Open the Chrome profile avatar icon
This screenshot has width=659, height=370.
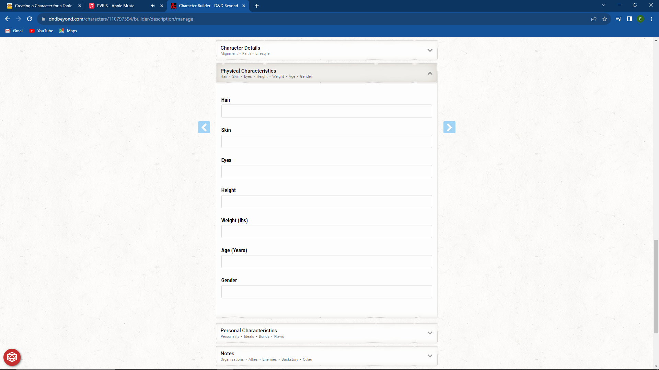[x=641, y=19]
